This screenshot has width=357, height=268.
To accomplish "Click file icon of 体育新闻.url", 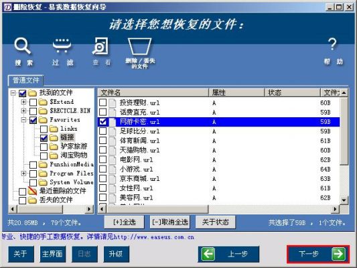I will [113, 141].
